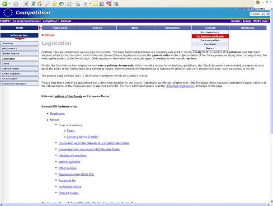Open the Search link in purple bar
273x206 pixels.
pyautogui.click(x=247, y=21)
